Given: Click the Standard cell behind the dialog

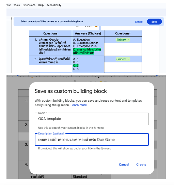Looking at the screenshot, I should [80, 176].
